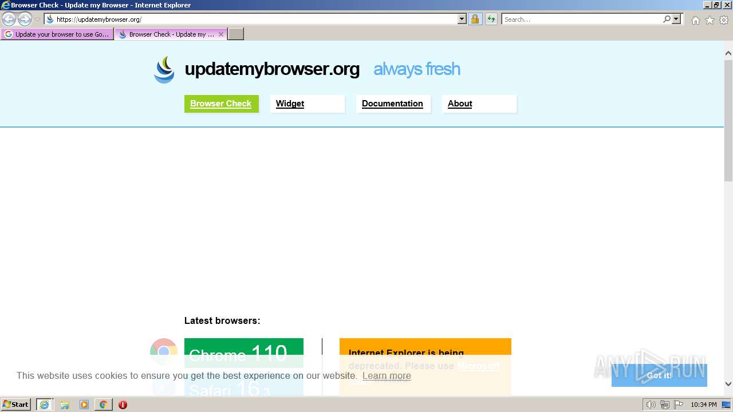Click the Search input box
The height and width of the screenshot is (412, 733).
[x=581, y=19]
